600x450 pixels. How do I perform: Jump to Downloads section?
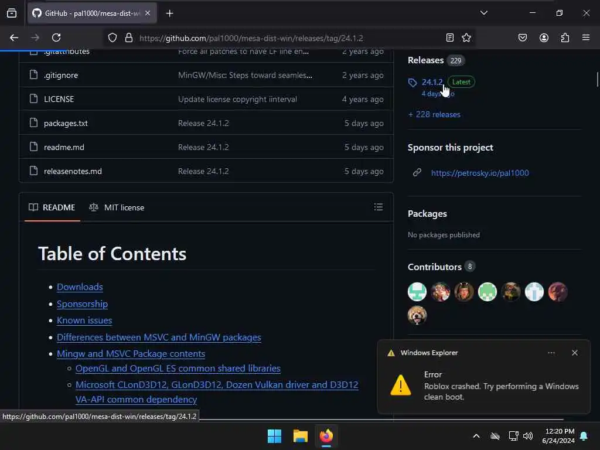(80, 287)
